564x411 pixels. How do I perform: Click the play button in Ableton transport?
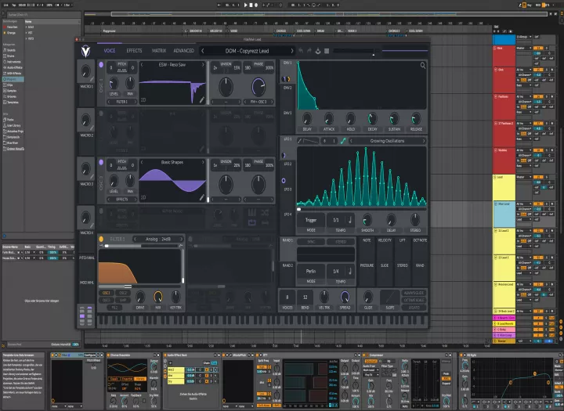246,5
